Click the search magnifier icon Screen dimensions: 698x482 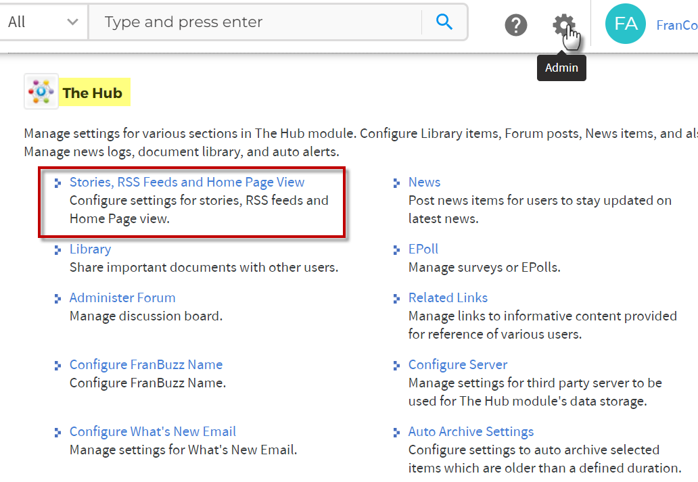point(444,22)
